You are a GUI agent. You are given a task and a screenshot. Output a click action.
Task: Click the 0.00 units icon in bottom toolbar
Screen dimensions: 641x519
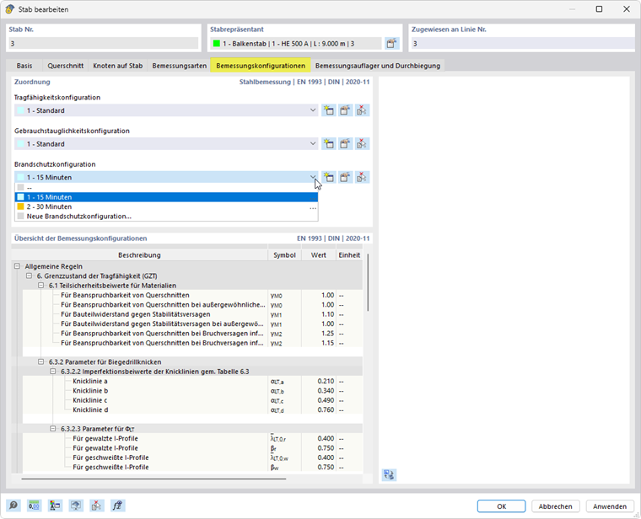pos(35,506)
